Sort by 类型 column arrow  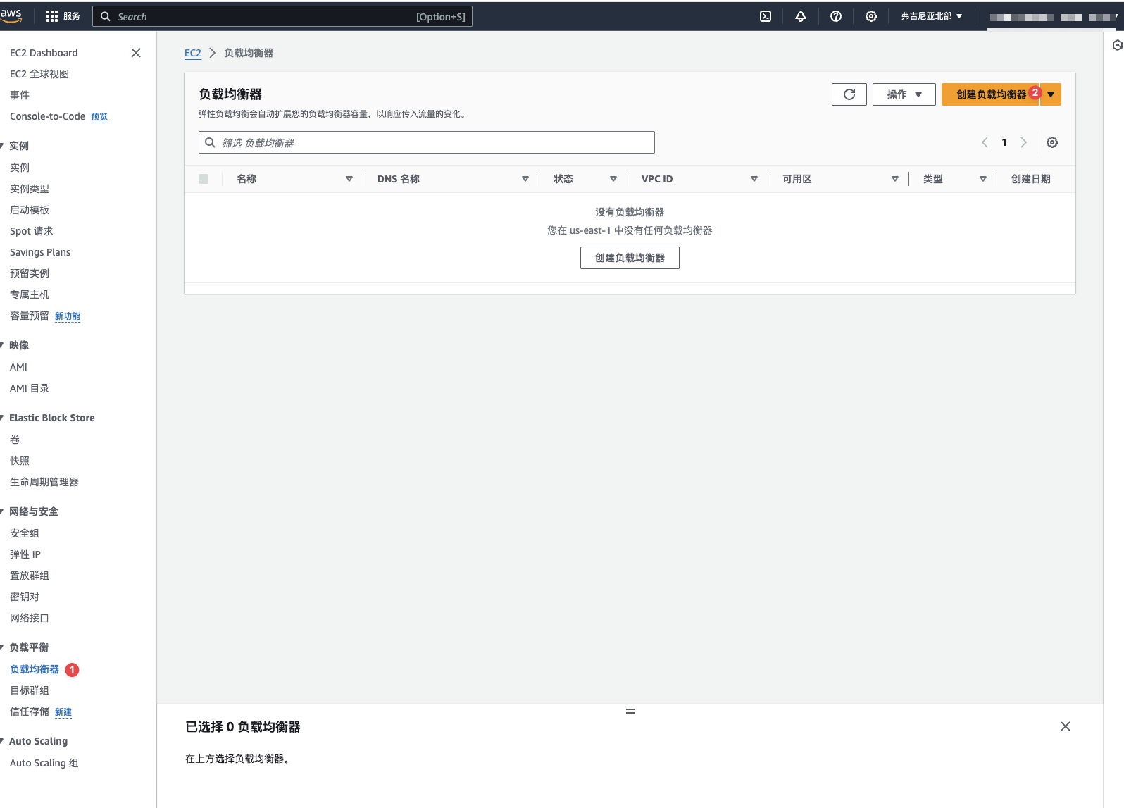pos(983,179)
